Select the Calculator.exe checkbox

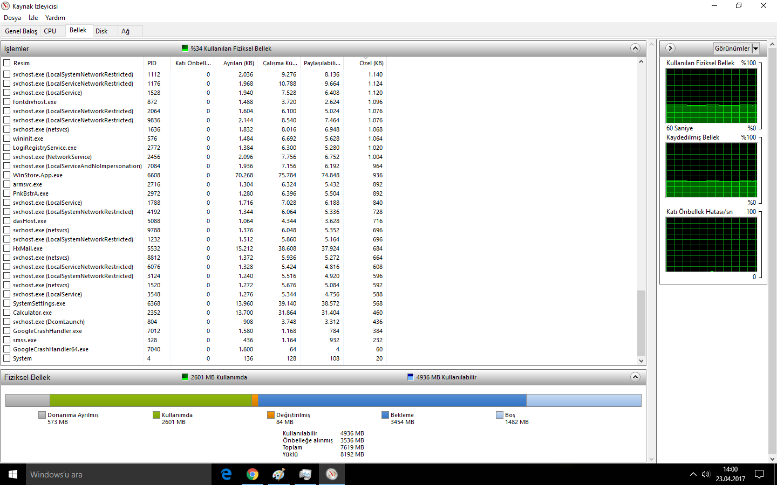click(7, 312)
